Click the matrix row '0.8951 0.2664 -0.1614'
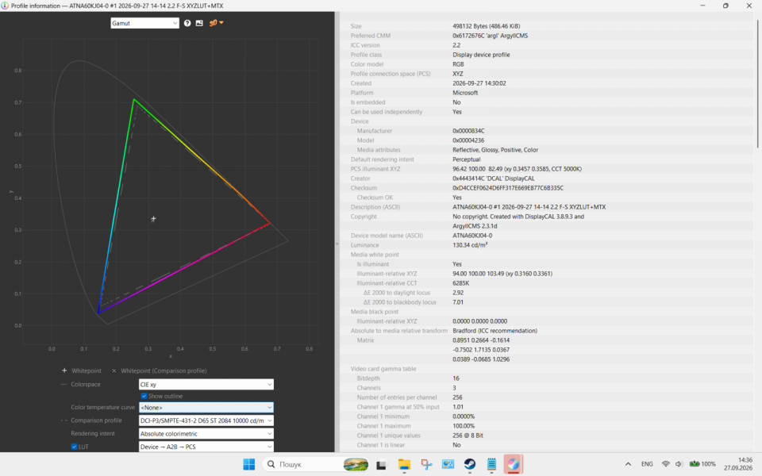 coord(481,340)
